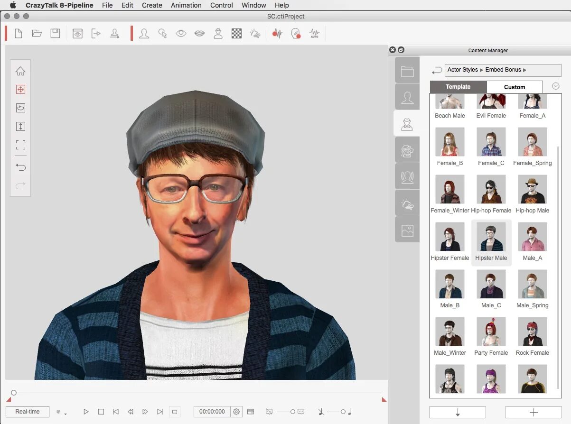Open the eye settings tool
Viewport: 571px width, 424px height.
tap(181, 34)
